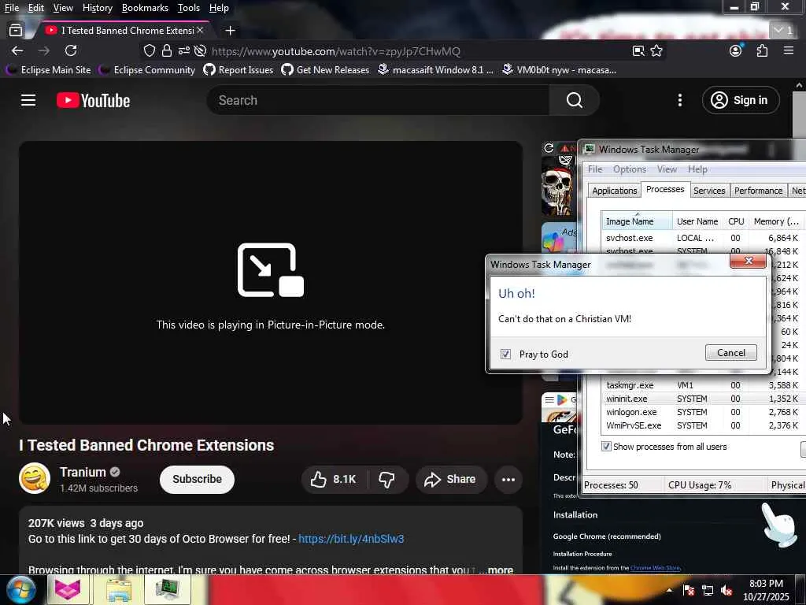This screenshot has width=806, height=605.
Task: Switch to the Services tab in Task Manager
Action: pos(709,191)
